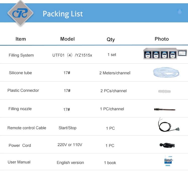The height and width of the screenshot is (181, 188).
Task: Open the power cord photo
Action: [x=167, y=145]
